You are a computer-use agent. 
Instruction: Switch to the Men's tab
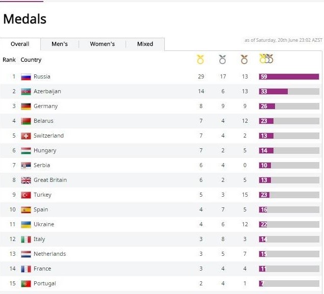tap(60, 44)
